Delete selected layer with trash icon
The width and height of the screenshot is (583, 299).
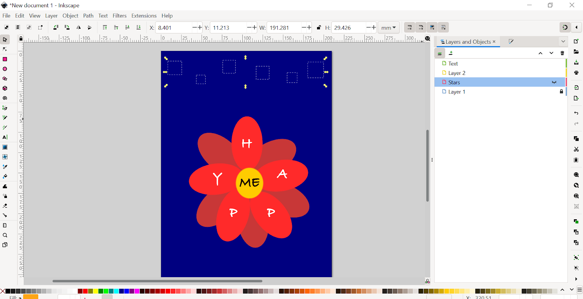(562, 53)
